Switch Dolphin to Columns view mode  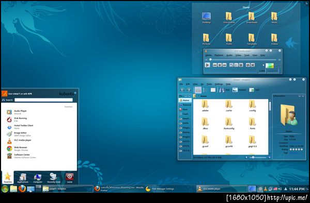213,90
